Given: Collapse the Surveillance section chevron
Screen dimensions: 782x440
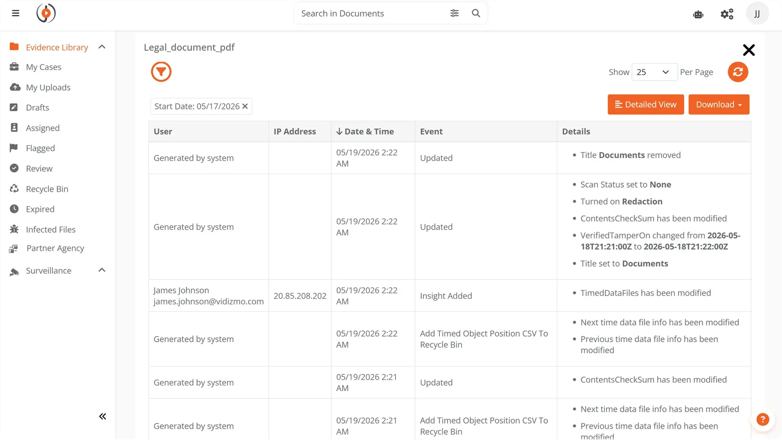Looking at the screenshot, I should [x=102, y=271].
